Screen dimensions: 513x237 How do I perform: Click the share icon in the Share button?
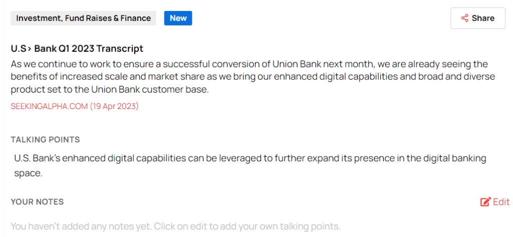[x=464, y=18]
